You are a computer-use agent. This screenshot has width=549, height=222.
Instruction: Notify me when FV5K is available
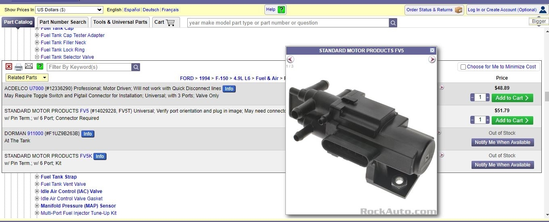coord(503,165)
